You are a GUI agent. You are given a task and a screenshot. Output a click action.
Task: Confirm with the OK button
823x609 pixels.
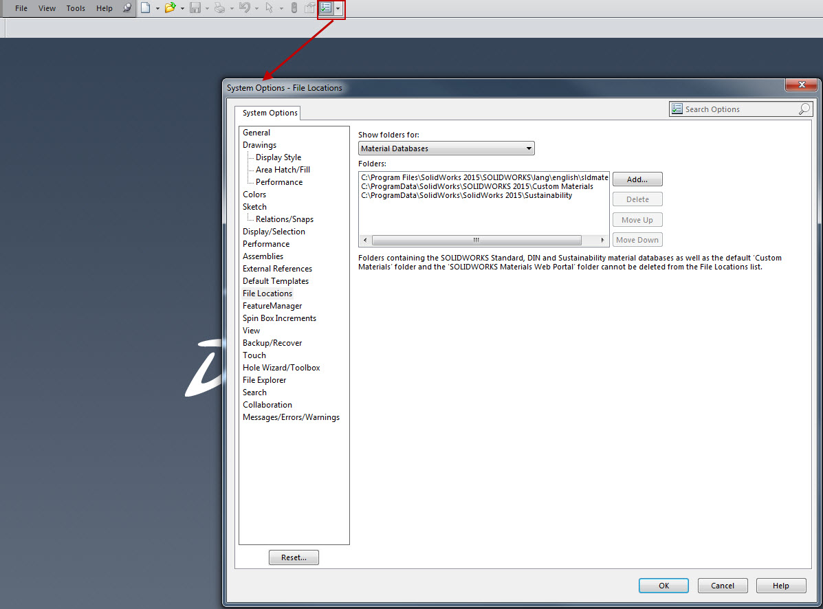click(663, 586)
